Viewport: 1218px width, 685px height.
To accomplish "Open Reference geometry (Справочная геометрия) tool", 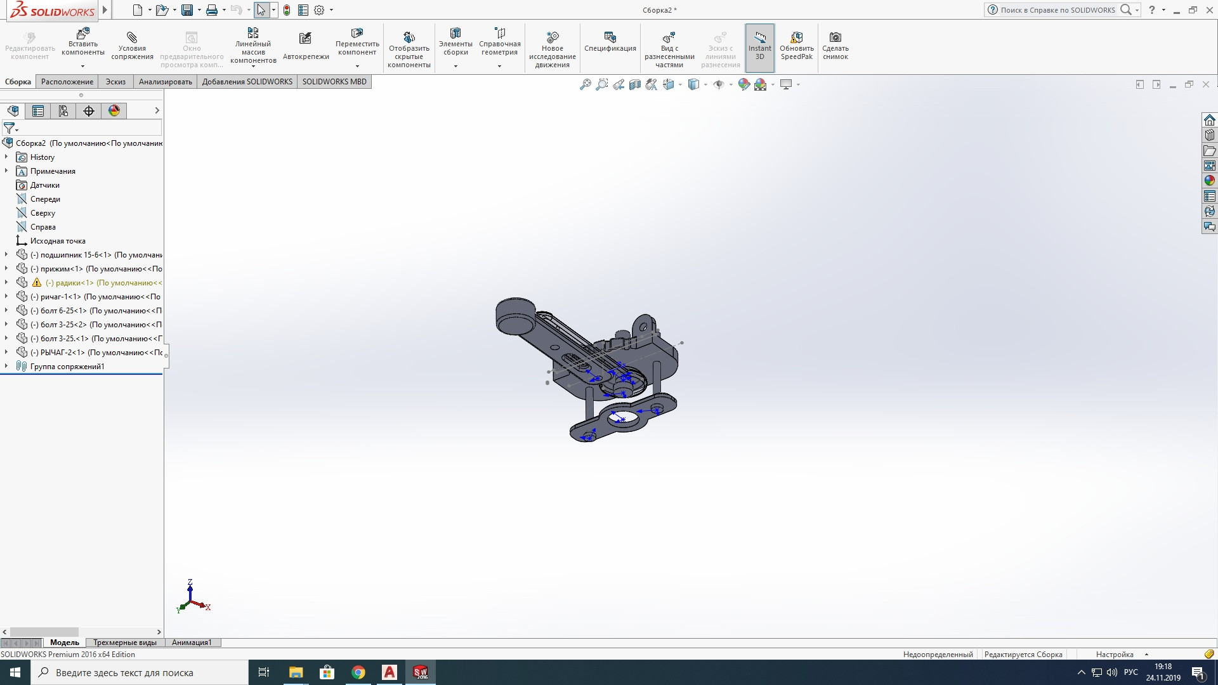I will (500, 42).
